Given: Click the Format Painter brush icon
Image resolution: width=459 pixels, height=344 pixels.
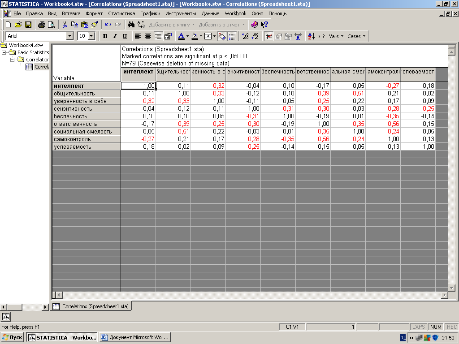Looking at the screenshot, I should 94,25.
